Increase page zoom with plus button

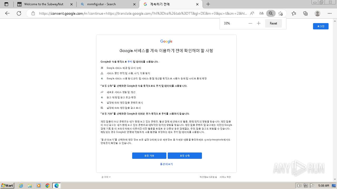tap(259, 23)
